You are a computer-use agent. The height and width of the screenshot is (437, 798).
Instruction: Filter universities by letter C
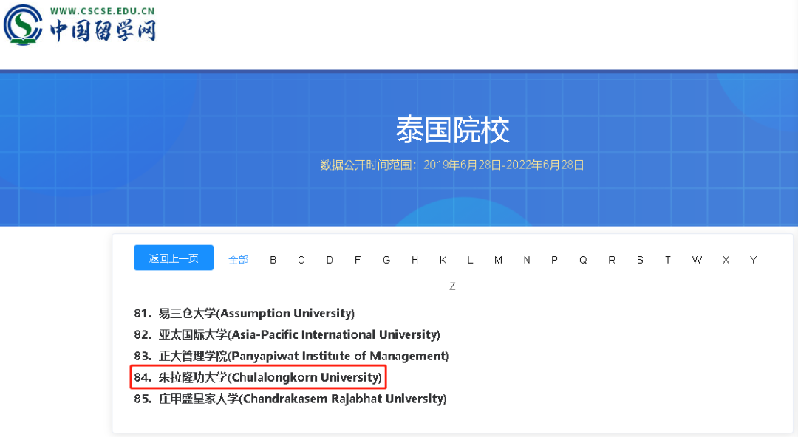pyautogui.click(x=301, y=260)
